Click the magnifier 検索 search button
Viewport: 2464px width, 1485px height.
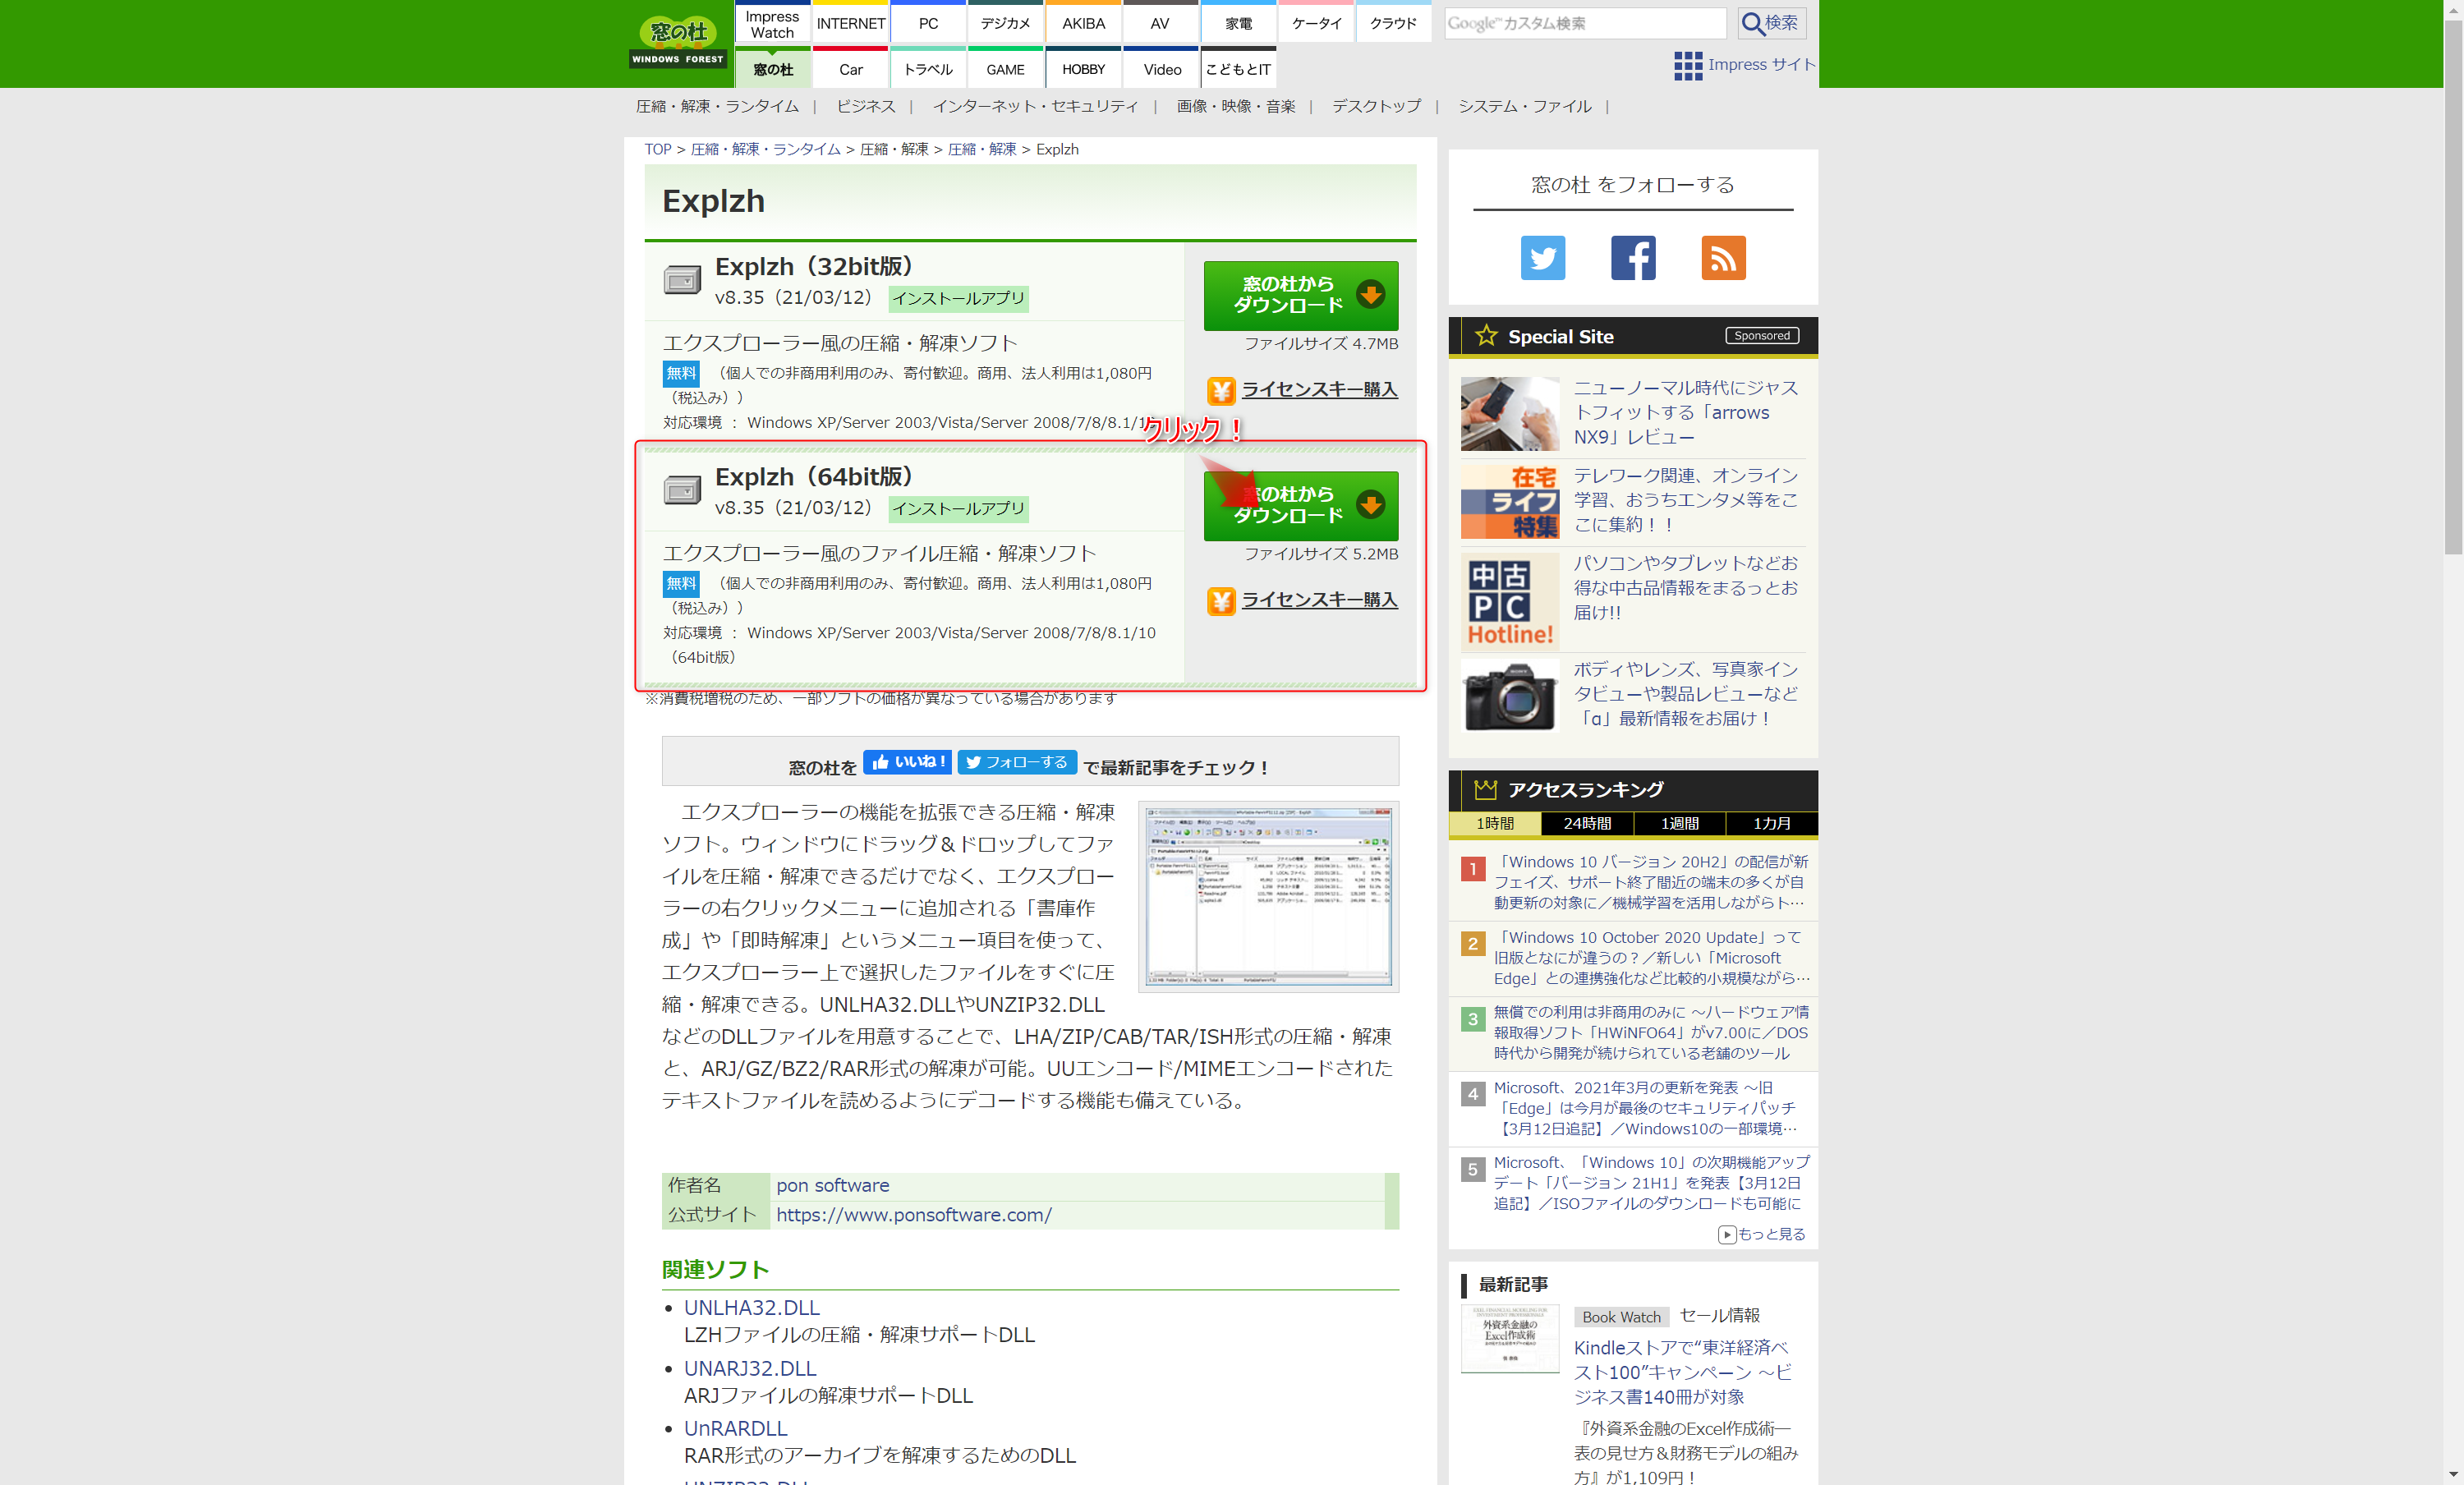coord(1770,23)
